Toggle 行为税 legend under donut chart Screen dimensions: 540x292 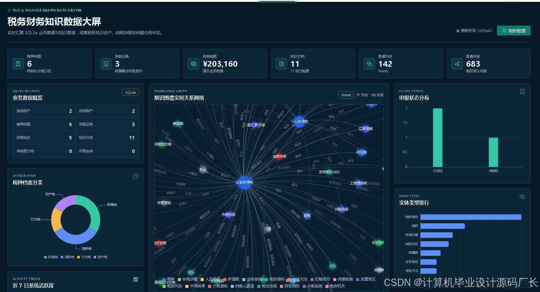coord(84,257)
